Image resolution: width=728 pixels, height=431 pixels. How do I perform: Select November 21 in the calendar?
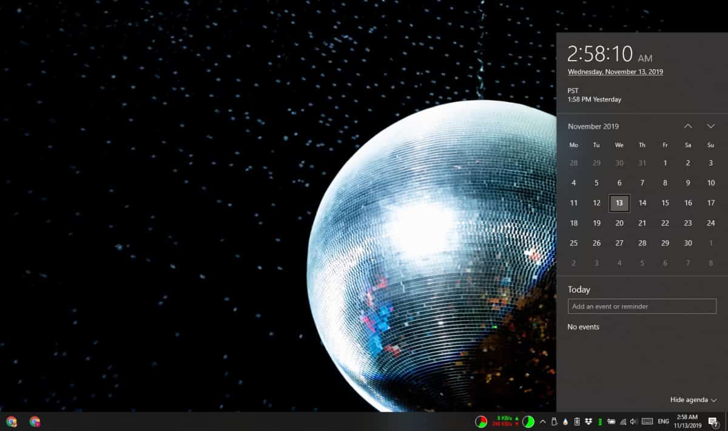pyautogui.click(x=642, y=223)
